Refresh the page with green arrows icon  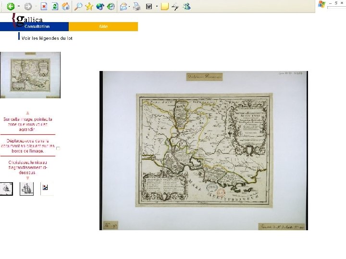[55, 6]
